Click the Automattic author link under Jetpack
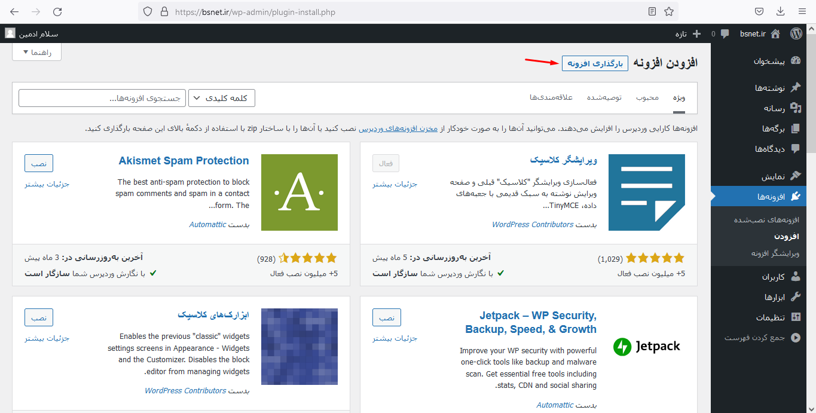The width and height of the screenshot is (816, 413). tap(555, 405)
